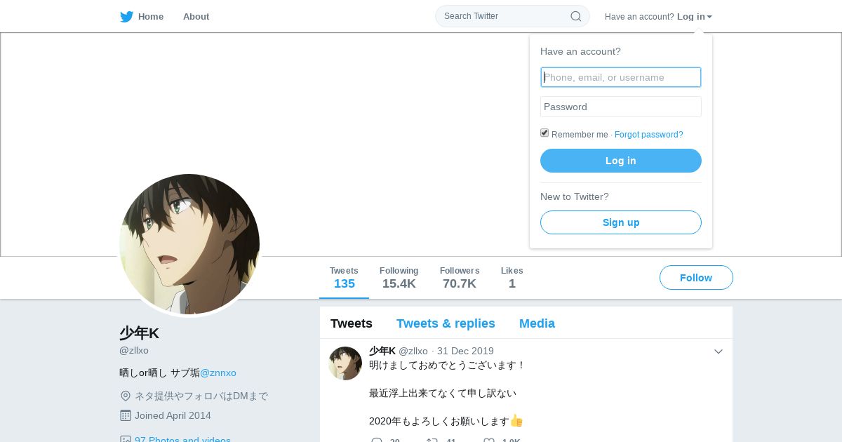Follow the user with Follow button
Image resolution: width=842 pixels, height=442 pixels.
(x=696, y=278)
